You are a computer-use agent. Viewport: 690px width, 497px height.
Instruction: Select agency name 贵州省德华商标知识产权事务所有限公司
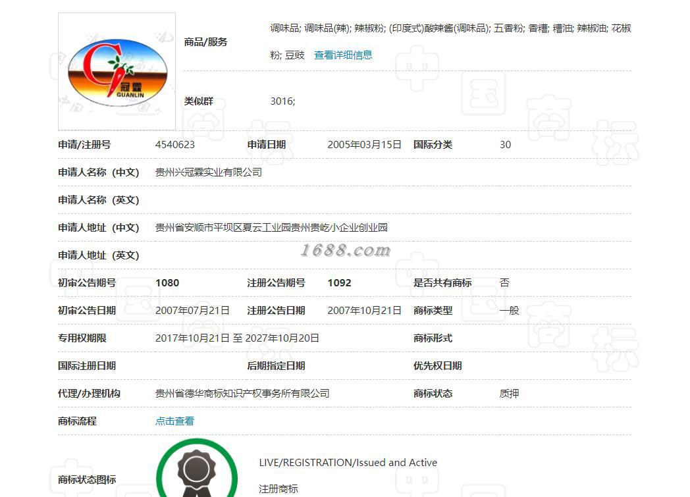point(242,394)
